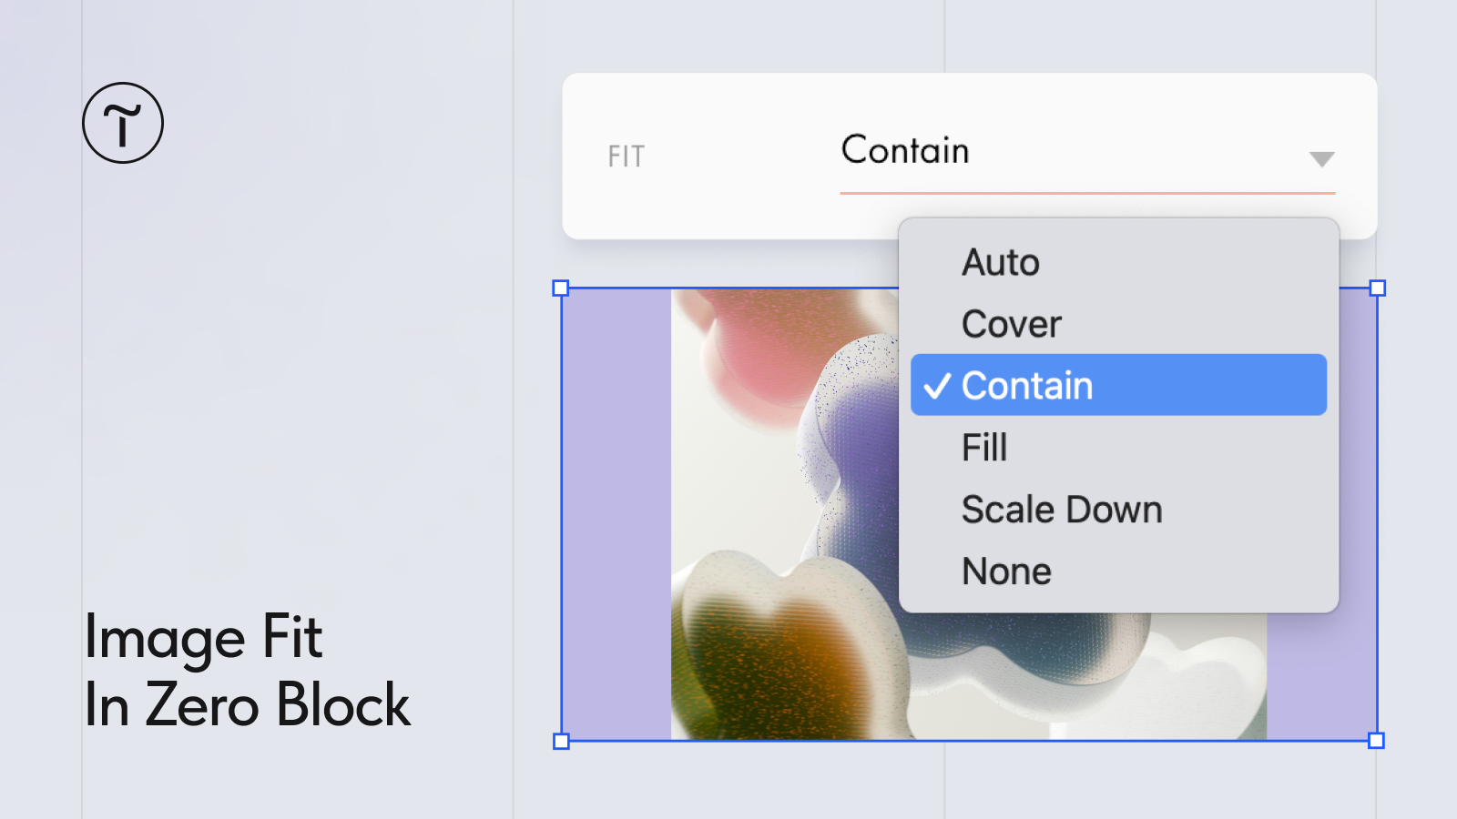Select the bottom-left resize handle
The image size is (1457, 819).
[x=561, y=742]
